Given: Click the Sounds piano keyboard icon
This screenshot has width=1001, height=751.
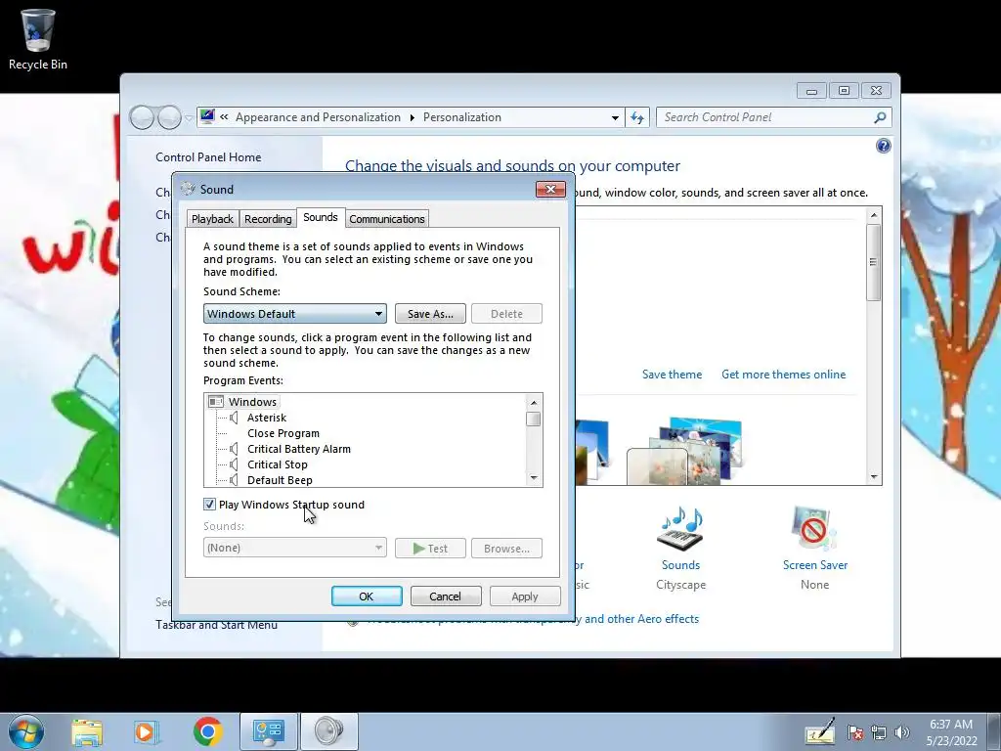Looking at the screenshot, I should [x=680, y=529].
